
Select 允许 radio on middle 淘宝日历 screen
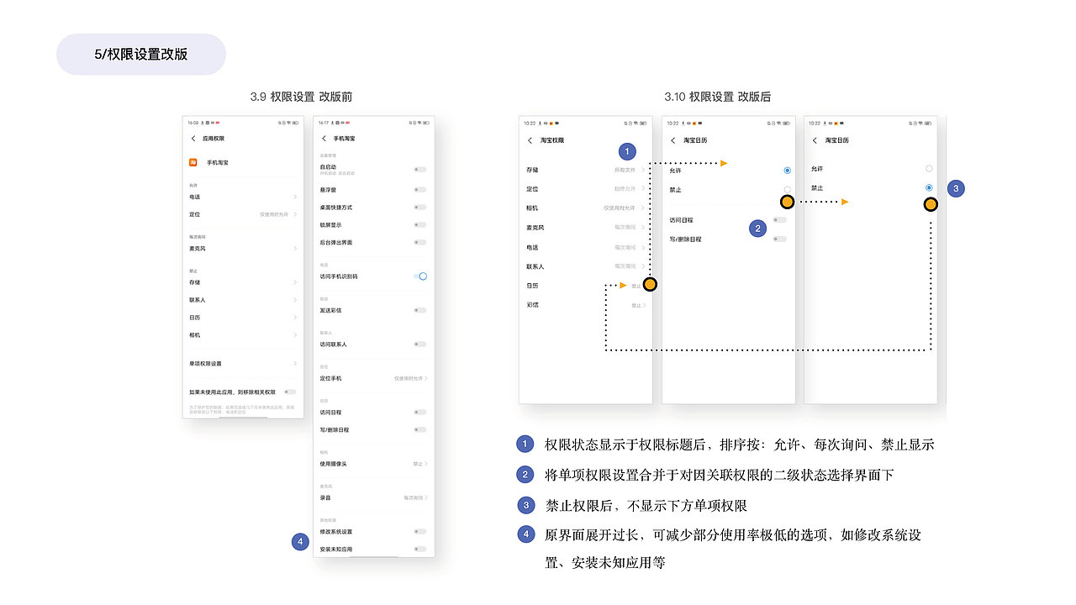787,171
